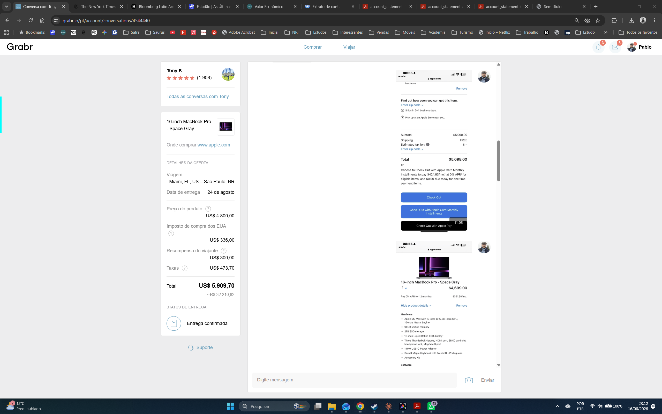Open the browser home page

(x=42, y=20)
